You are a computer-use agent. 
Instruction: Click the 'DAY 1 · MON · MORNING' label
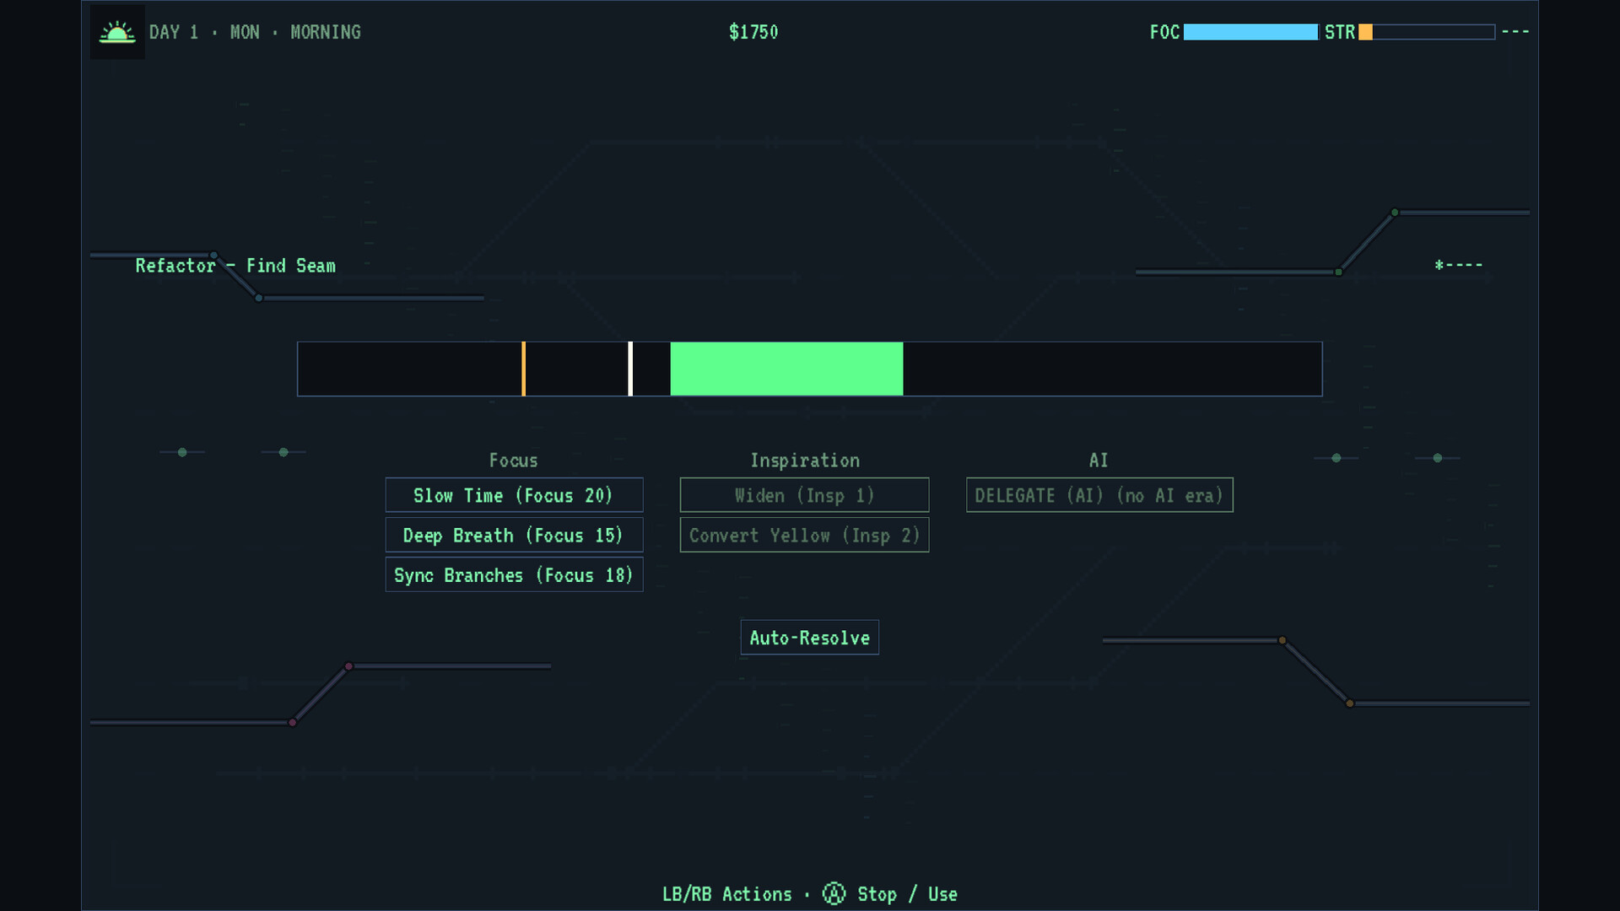(x=255, y=32)
